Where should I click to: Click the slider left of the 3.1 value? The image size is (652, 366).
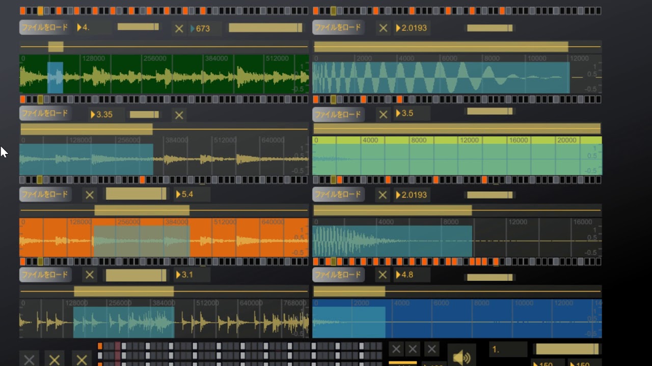136,275
